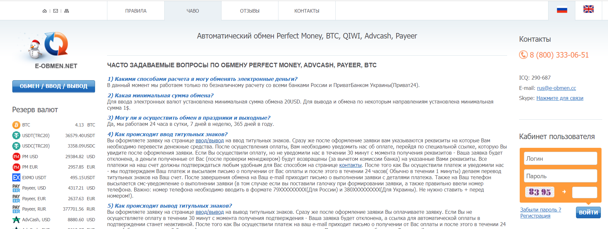Click the EXMO USDT icon

pyautogui.click(x=16, y=178)
